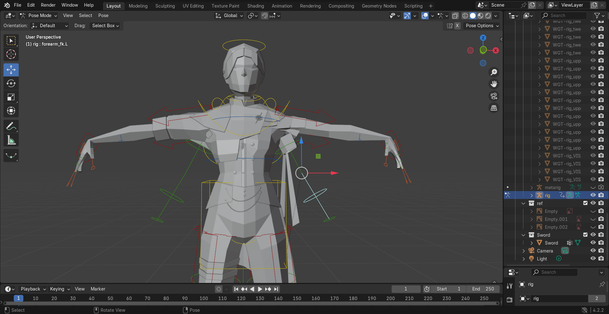This screenshot has width=609, height=314.
Task: Toggle X-axis mirror in pose options
Action: tap(457, 26)
